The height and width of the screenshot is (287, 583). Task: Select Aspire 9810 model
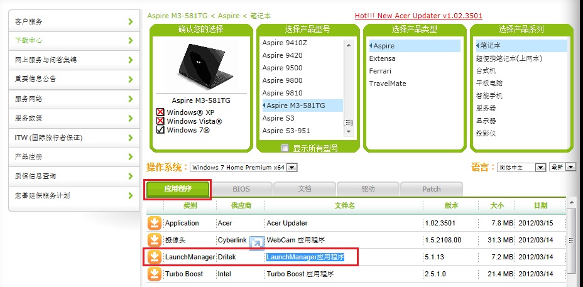[282, 93]
